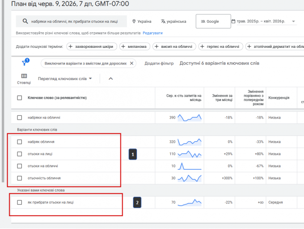Check the отьоки на лиці row checkbox
This screenshot has width=304, height=229.
point(20,154)
